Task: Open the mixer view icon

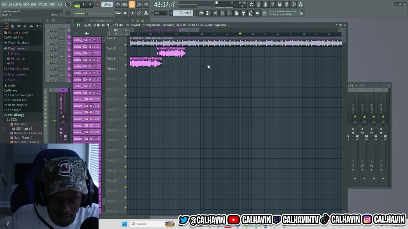Action: [222, 13]
